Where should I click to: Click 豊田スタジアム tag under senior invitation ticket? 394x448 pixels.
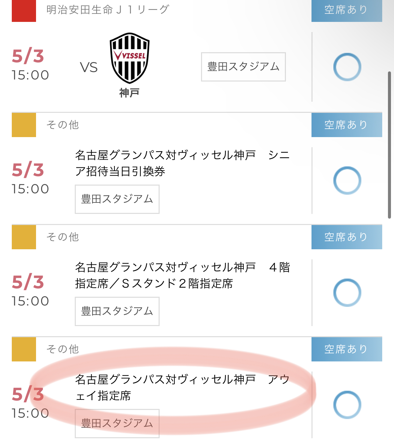117,199
